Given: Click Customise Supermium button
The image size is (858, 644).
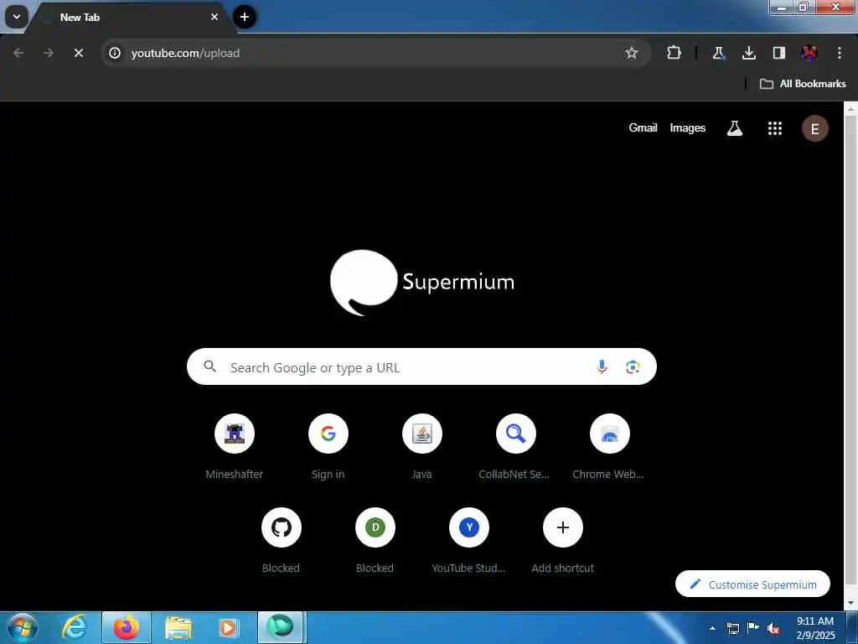Looking at the screenshot, I should tap(752, 584).
